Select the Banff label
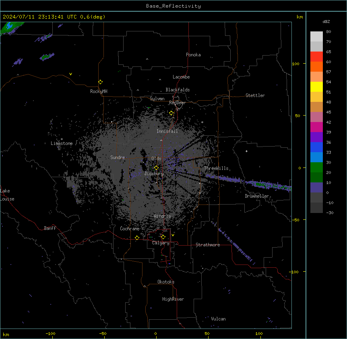This screenshot has height=339, width=347. (x=50, y=228)
